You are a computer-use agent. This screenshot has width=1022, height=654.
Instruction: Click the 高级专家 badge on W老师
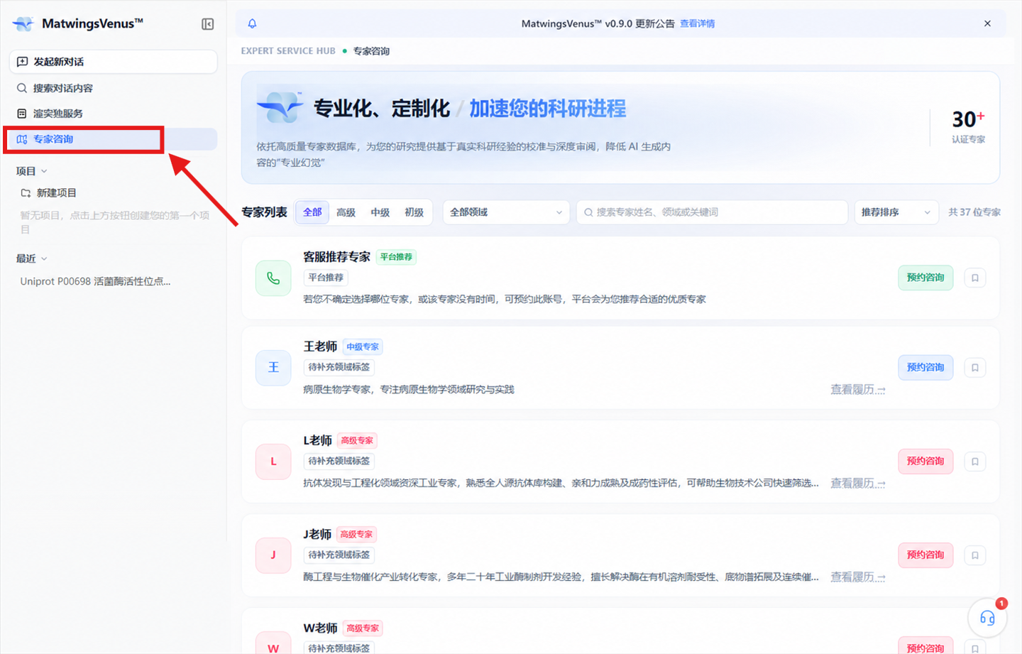click(363, 628)
